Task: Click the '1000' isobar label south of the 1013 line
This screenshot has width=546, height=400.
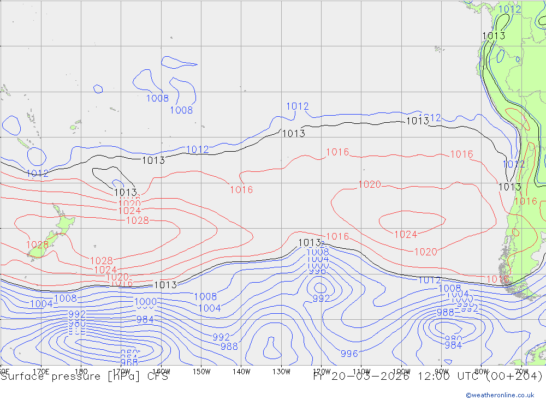Action: [146, 301]
